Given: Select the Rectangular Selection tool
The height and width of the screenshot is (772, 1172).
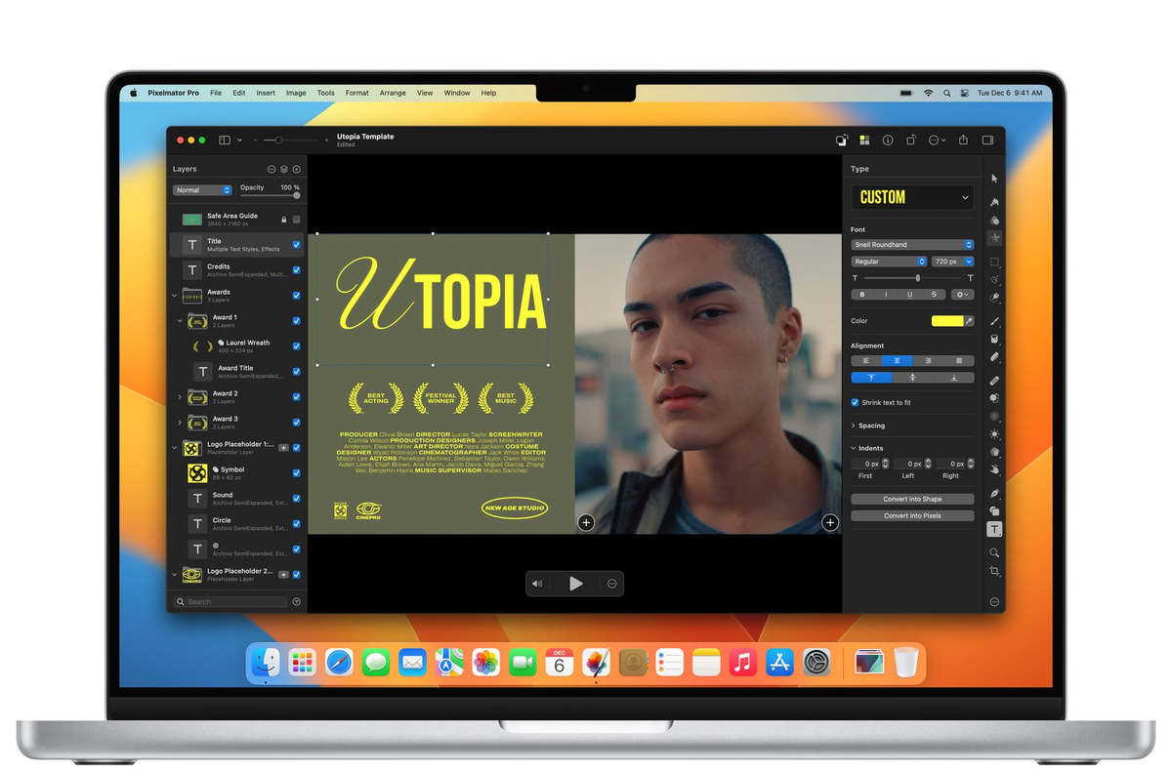Looking at the screenshot, I should tap(994, 262).
